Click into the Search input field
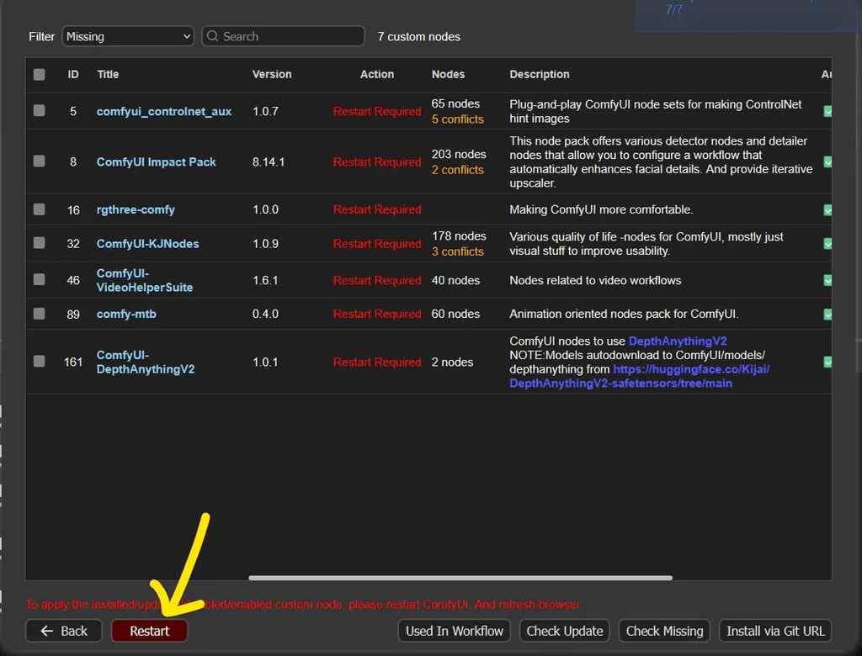This screenshot has height=656, width=862. pos(286,36)
